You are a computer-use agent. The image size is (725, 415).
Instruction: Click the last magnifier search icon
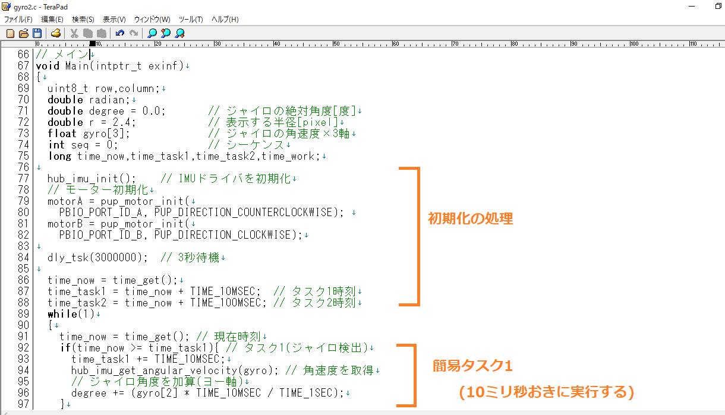point(179,33)
